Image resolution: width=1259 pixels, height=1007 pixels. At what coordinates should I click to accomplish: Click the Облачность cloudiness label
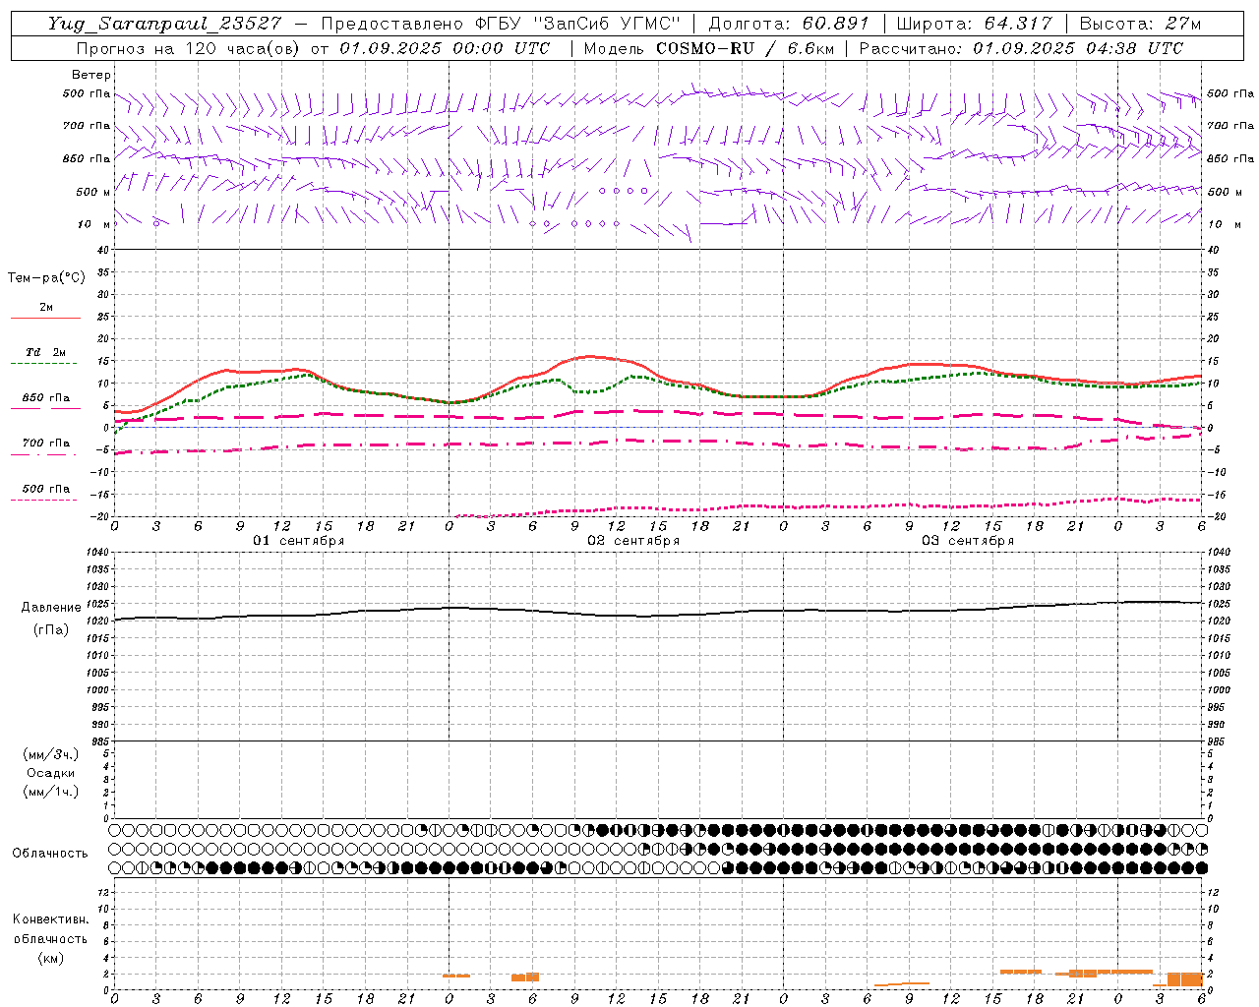tap(49, 854)
